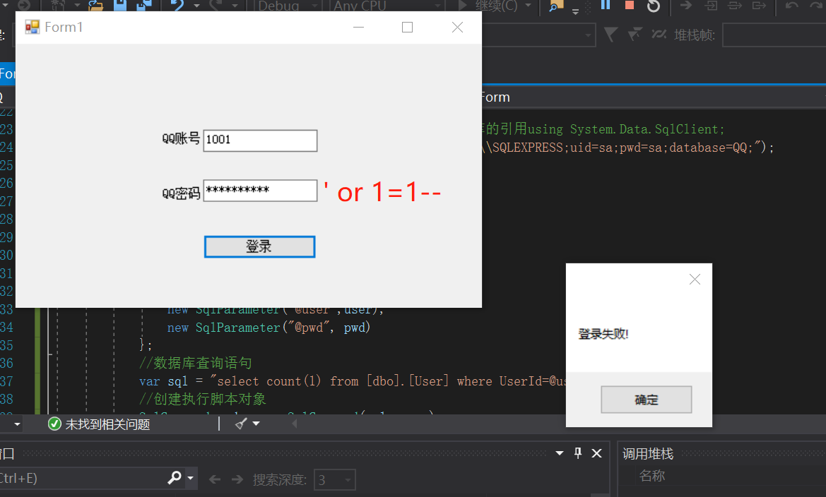
Task: Click the code cleanup broom icon
Action: [241, 424]
